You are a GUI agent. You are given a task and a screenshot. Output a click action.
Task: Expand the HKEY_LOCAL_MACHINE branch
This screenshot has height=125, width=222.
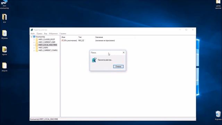tap(34, 45)
